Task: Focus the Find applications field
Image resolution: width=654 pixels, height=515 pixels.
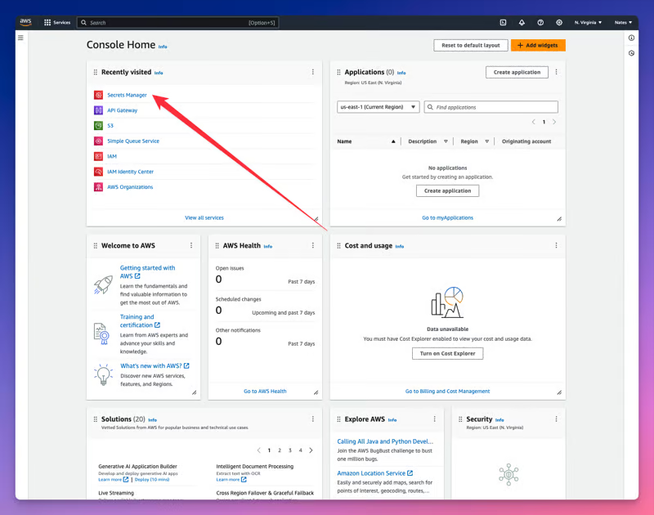Action: (x=491, y=107)
